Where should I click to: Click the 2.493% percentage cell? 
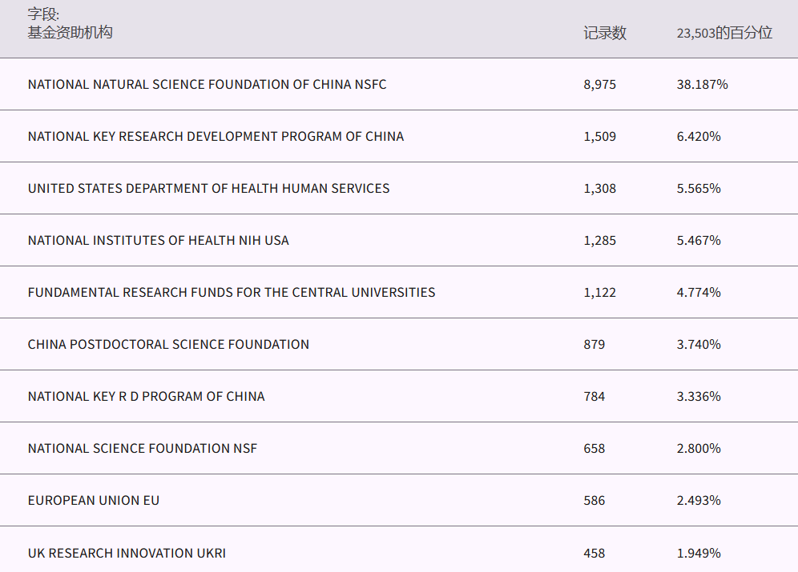coord(699,500)
